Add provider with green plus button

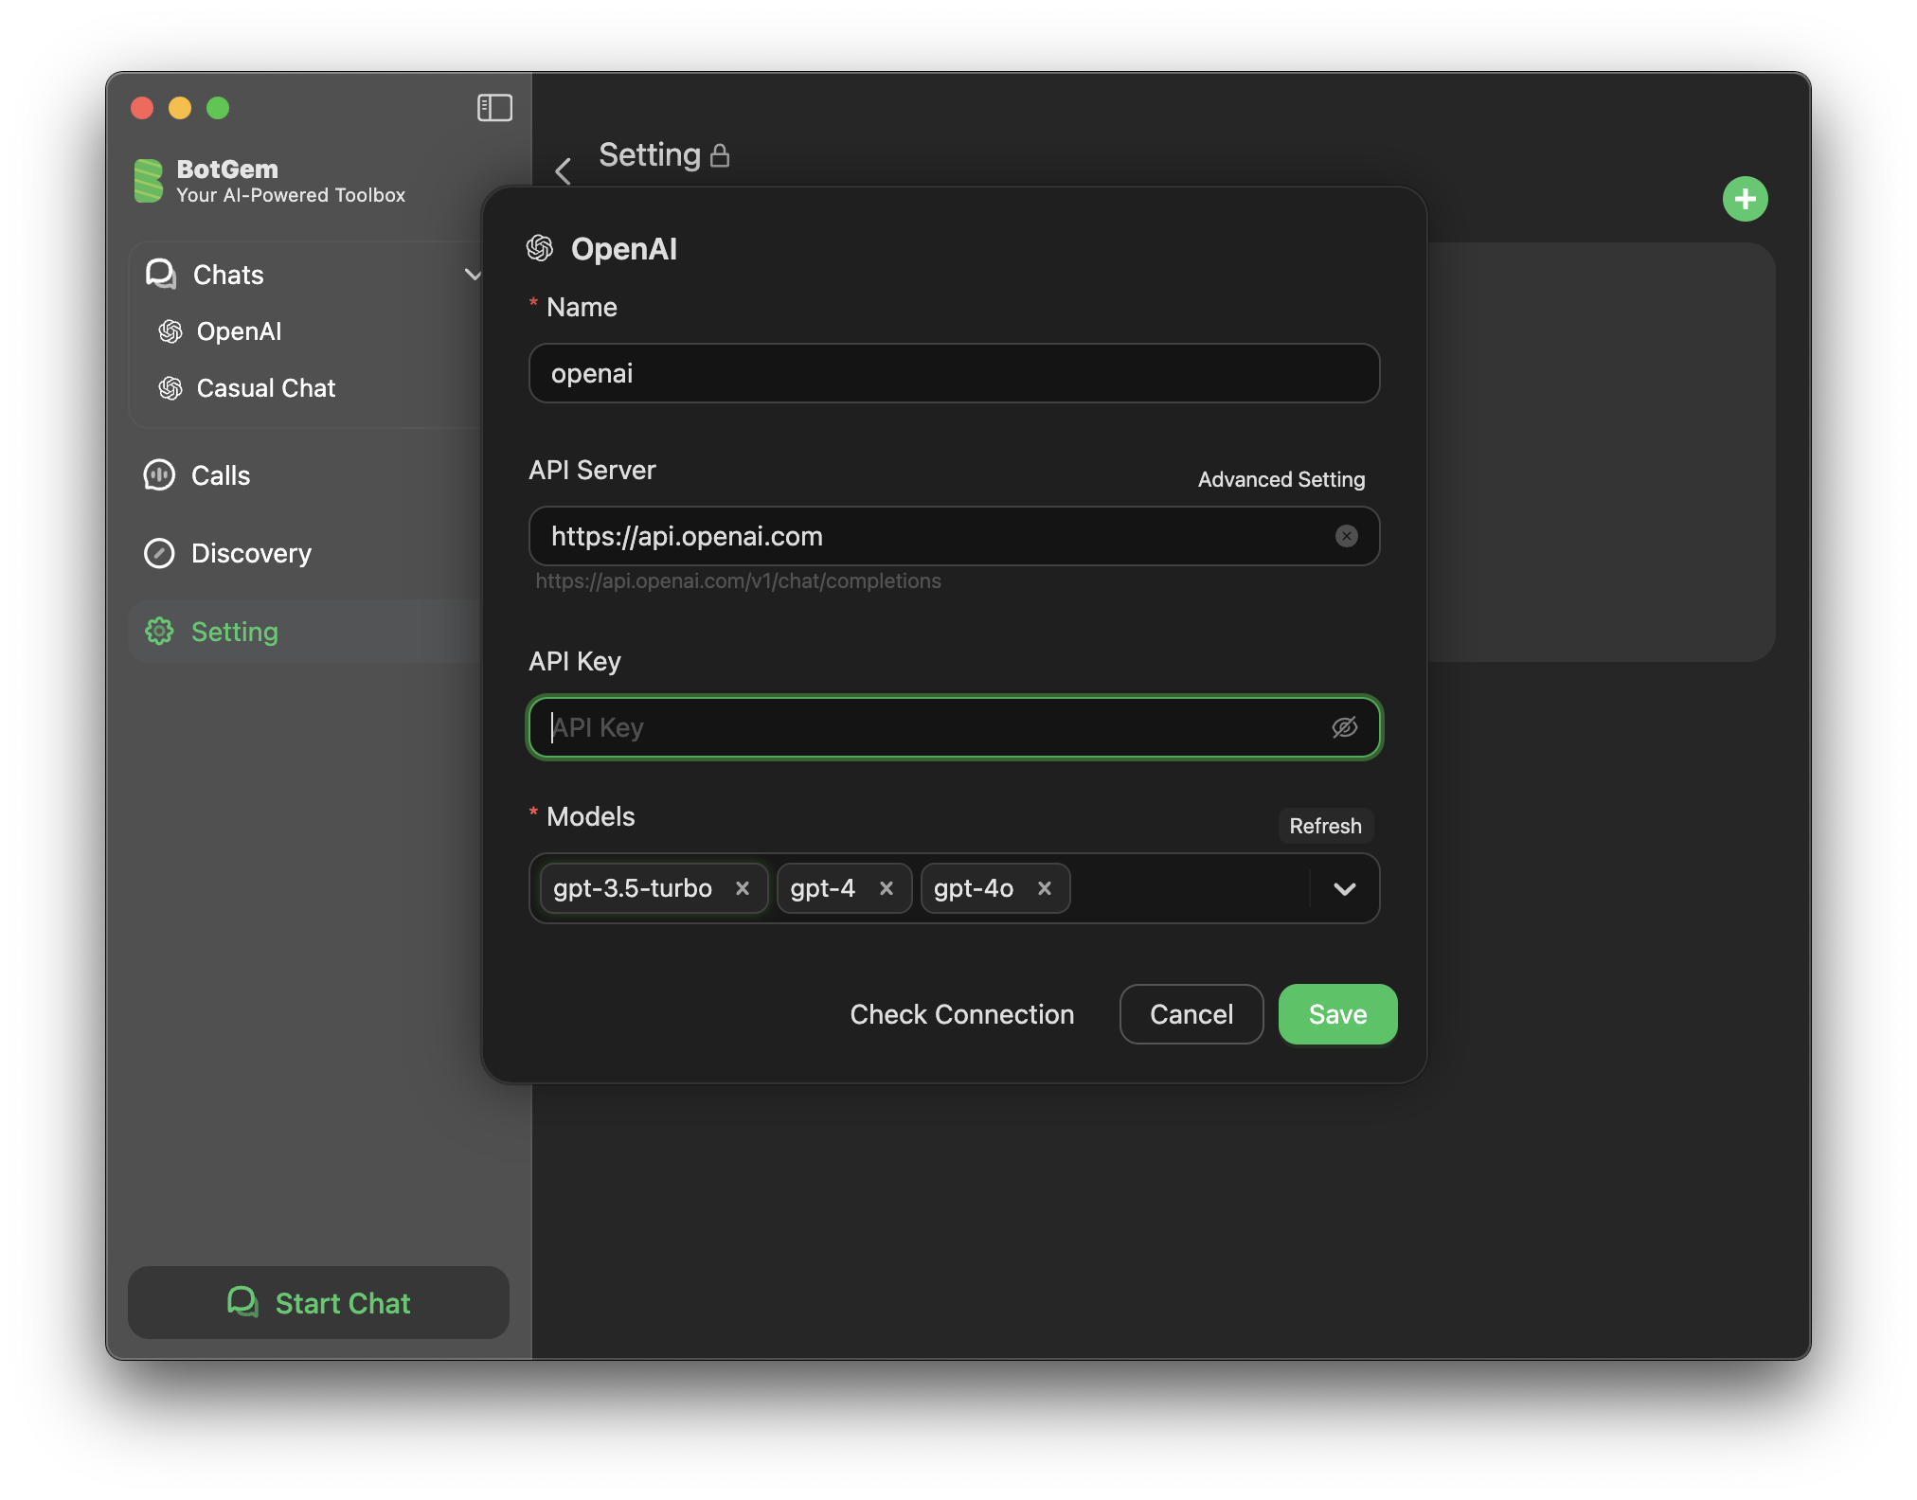click(1745, 199)
